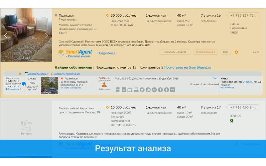Viewport: 266px width, 166px height.
Task: Click the metro icon beside Пражская in the panel
Action: [x=62, y=78]
